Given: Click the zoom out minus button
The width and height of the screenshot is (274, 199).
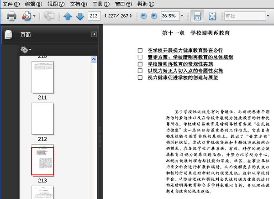Looking at the screenshot, I should click(143, 16).
